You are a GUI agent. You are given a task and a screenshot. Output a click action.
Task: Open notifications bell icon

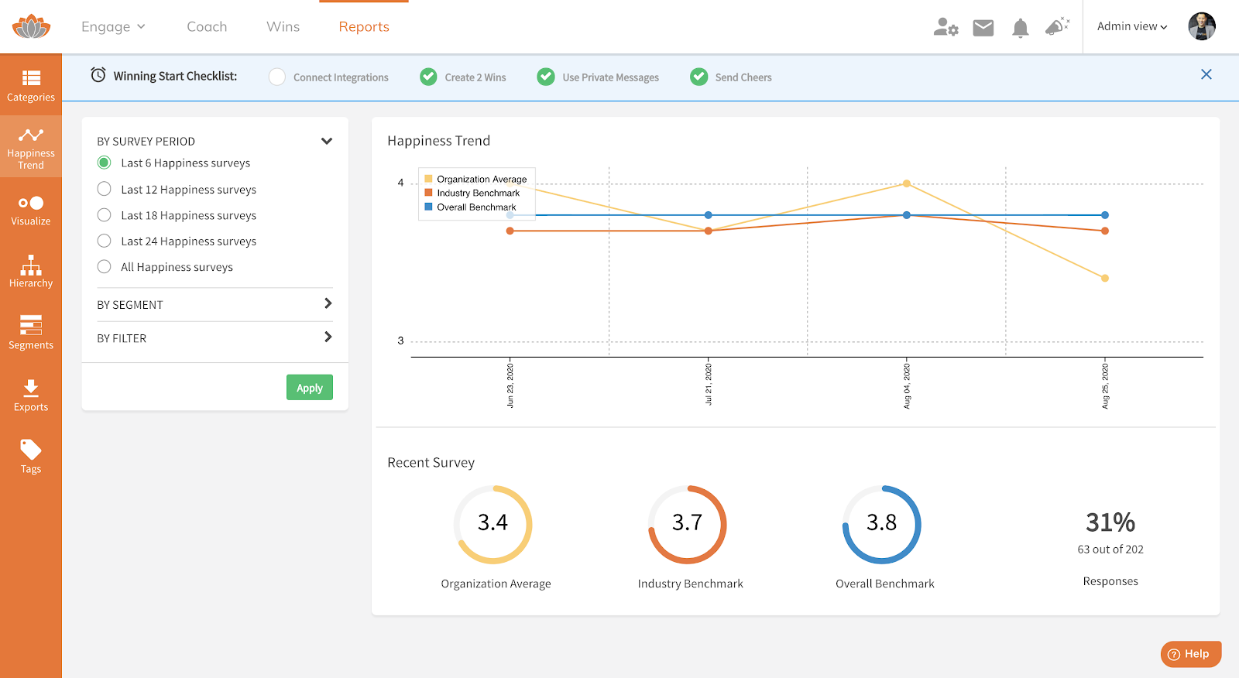[1021, 29]
